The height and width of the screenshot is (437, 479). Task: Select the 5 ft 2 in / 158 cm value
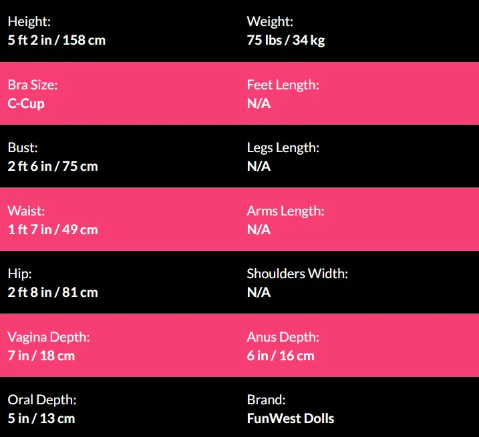coord(57,40)
